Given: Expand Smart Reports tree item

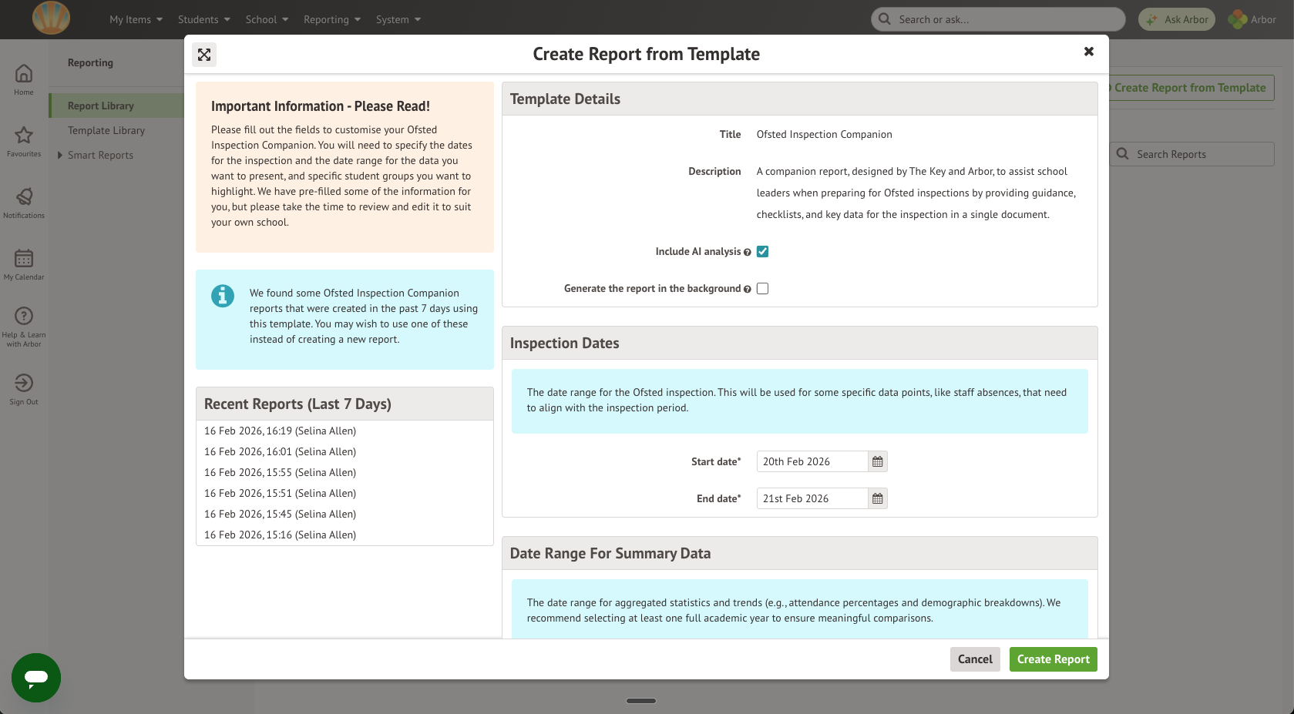Looking at the screenshot, I should [61, 155].
